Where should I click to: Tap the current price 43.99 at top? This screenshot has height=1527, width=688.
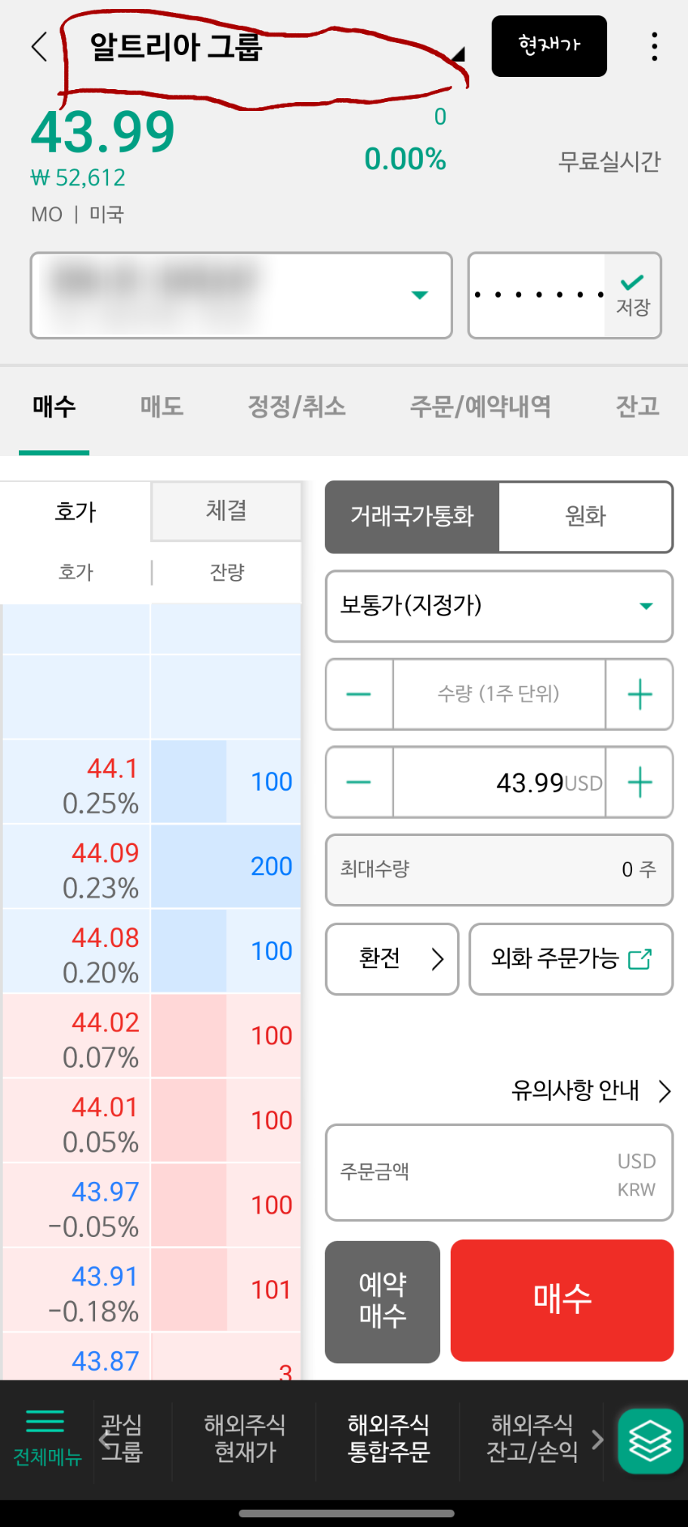103,132
